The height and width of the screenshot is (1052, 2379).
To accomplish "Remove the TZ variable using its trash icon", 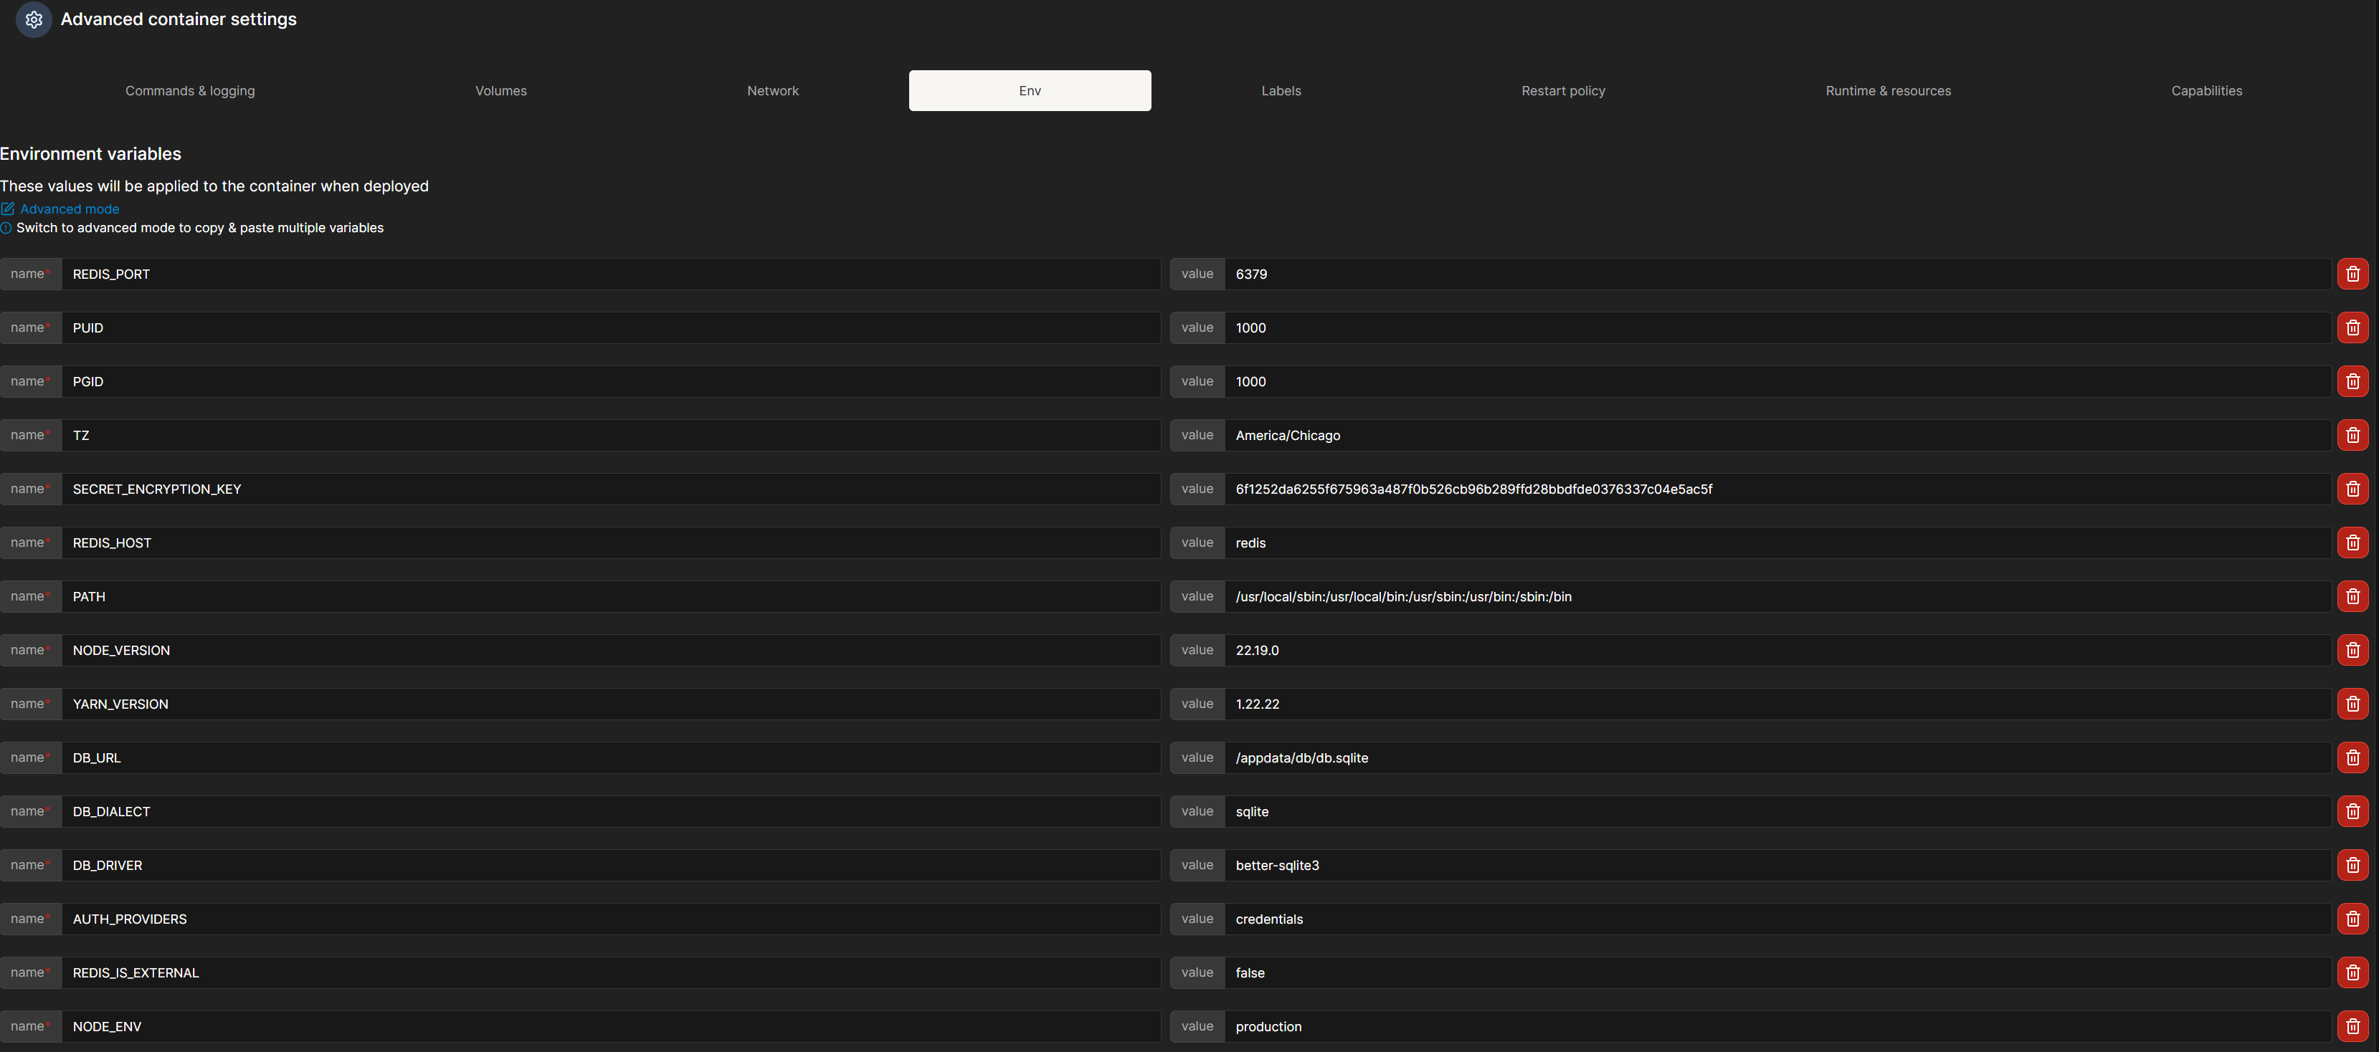I will (2352, 436).
